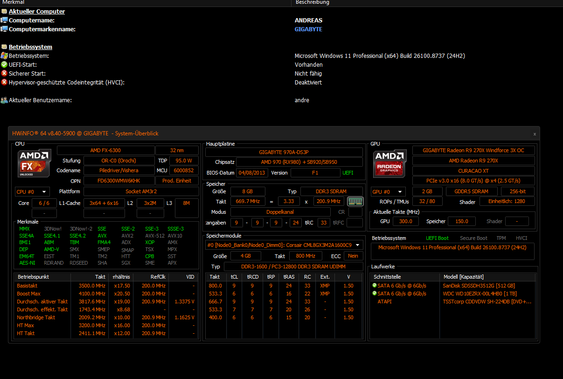Click the Schnittstelle column header in Laufwerke

coord(405,277)
